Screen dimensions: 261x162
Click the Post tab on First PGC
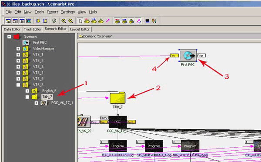201,56
